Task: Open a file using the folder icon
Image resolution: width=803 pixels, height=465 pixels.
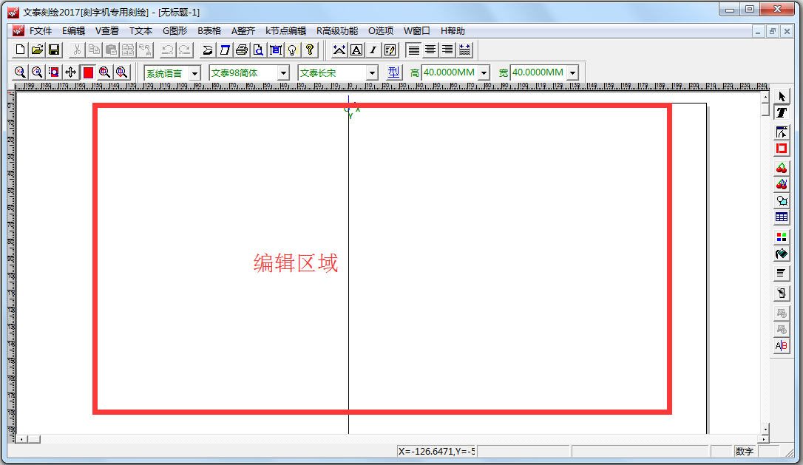Action: 37,50
